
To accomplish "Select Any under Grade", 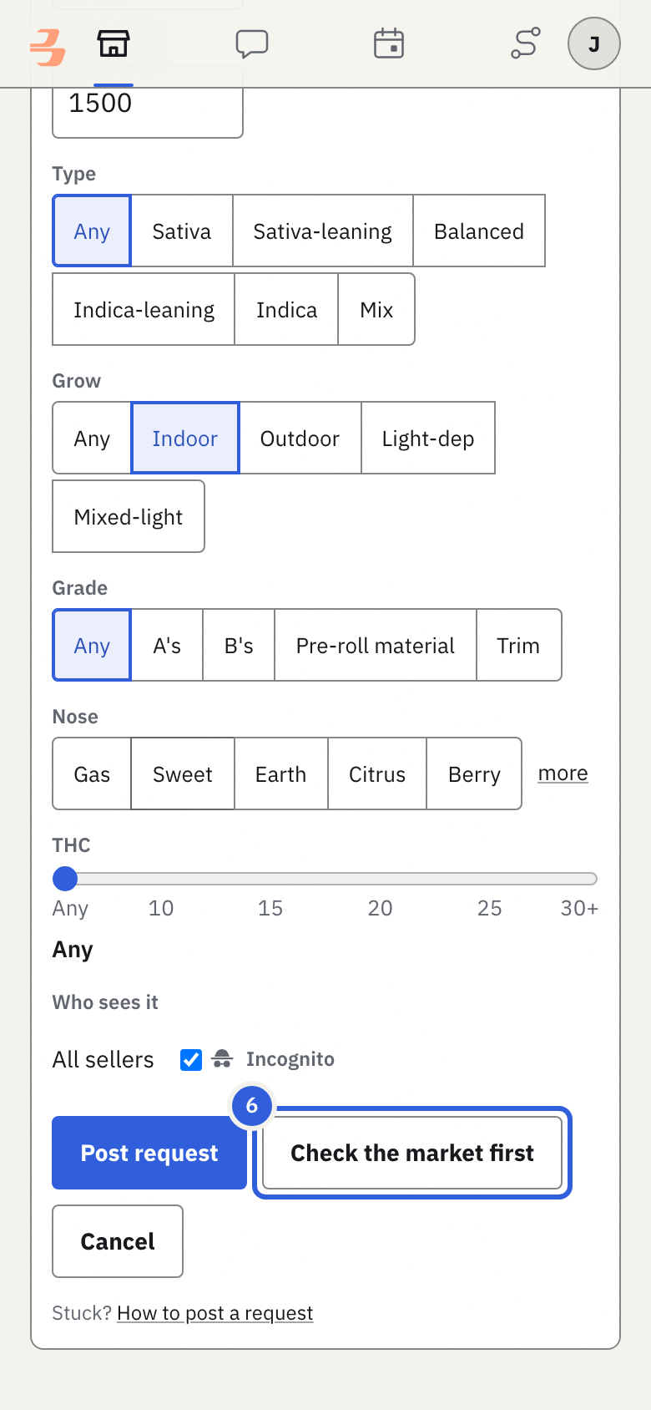I will pyautogui.click(x=92, y=646).
